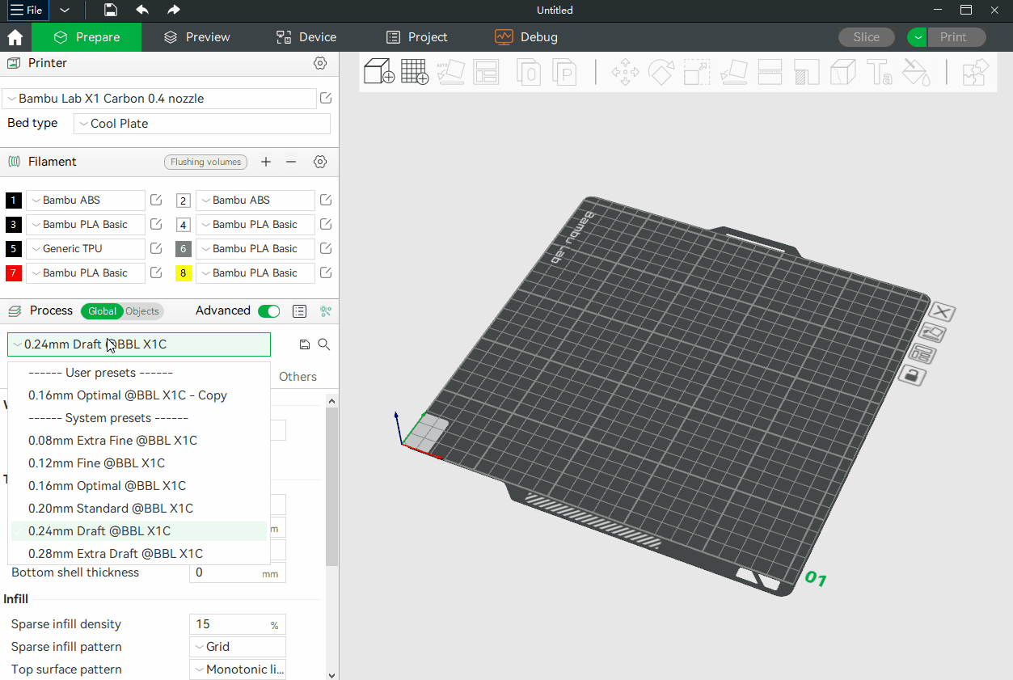1013x680 pixels.
Task: Choose 0.28mm Extra Draft @BBL X1C preset
Action: click(x=139, y=554)
